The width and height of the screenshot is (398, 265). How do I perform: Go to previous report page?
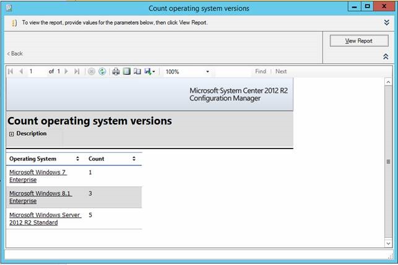[x=21, y=71]
